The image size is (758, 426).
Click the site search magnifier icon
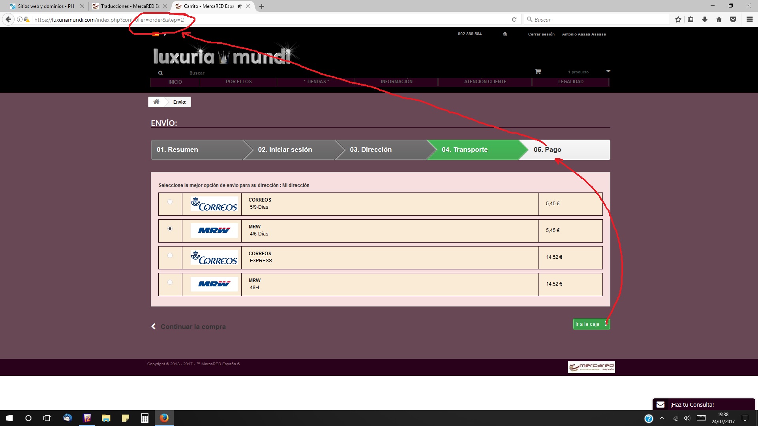[x=160, y=73]
